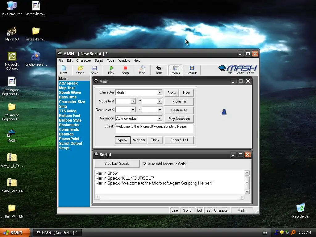This screenshot has width=316, height=237.
Task: Click the script scrollbar up arrow
Action: pyautogui.click(x=247, y=173)
